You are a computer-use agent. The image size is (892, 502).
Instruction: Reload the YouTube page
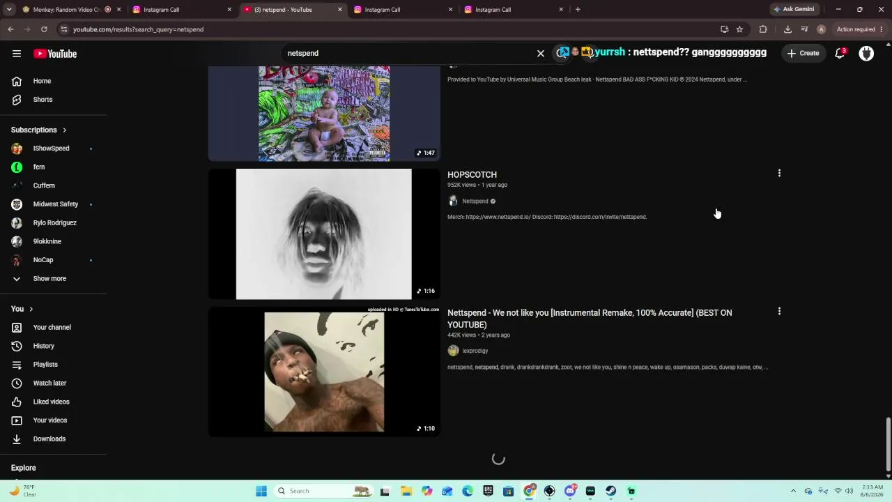click(44, 29)
